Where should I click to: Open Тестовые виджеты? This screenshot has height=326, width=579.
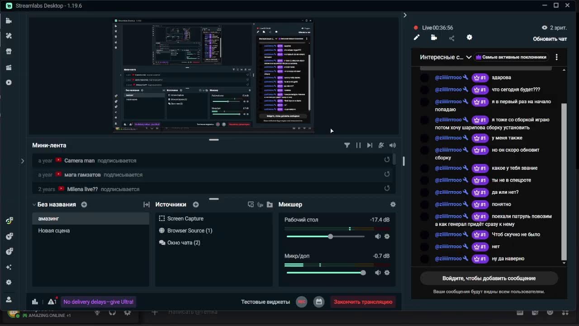(x=266, y=302)
